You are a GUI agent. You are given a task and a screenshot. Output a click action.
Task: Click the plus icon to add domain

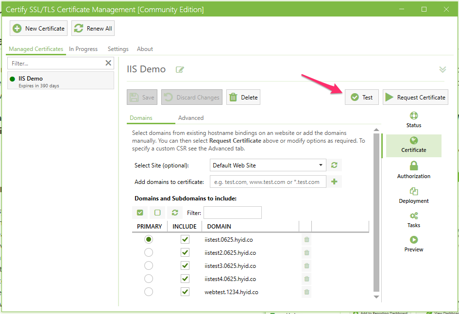point(334,182)
